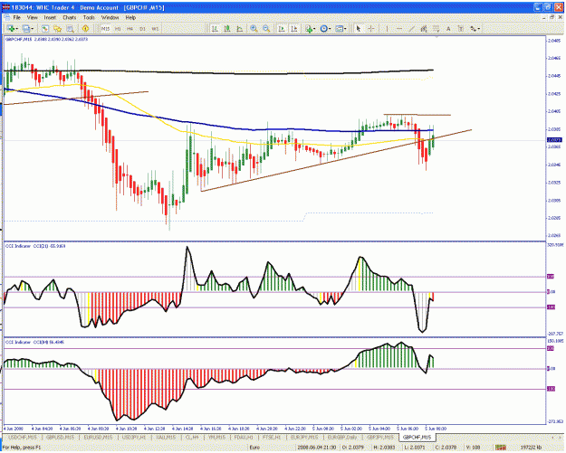Open the Periods clock button
The image size is (566, 453).
pyautogui.click(x=323, y=28)
